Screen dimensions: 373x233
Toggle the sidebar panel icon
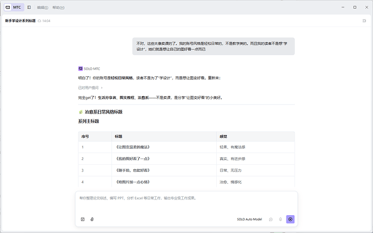click(29, 8)
